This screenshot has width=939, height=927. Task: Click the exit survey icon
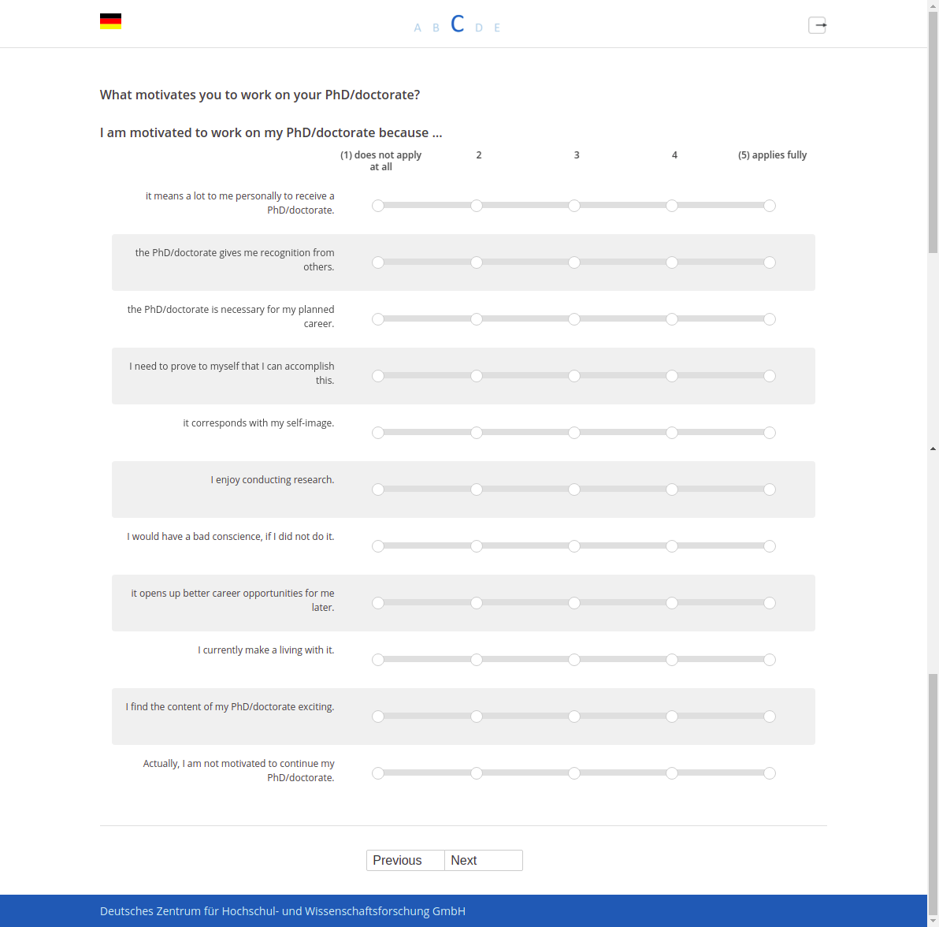tap(818, 25)
